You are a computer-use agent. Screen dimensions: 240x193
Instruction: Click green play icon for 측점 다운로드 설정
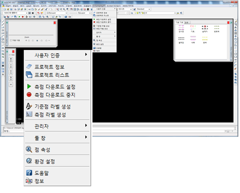point(29,87)
